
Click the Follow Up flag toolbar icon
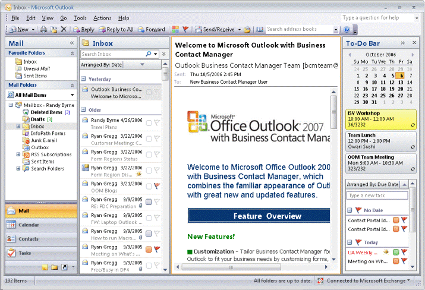(x=185, y=29)
